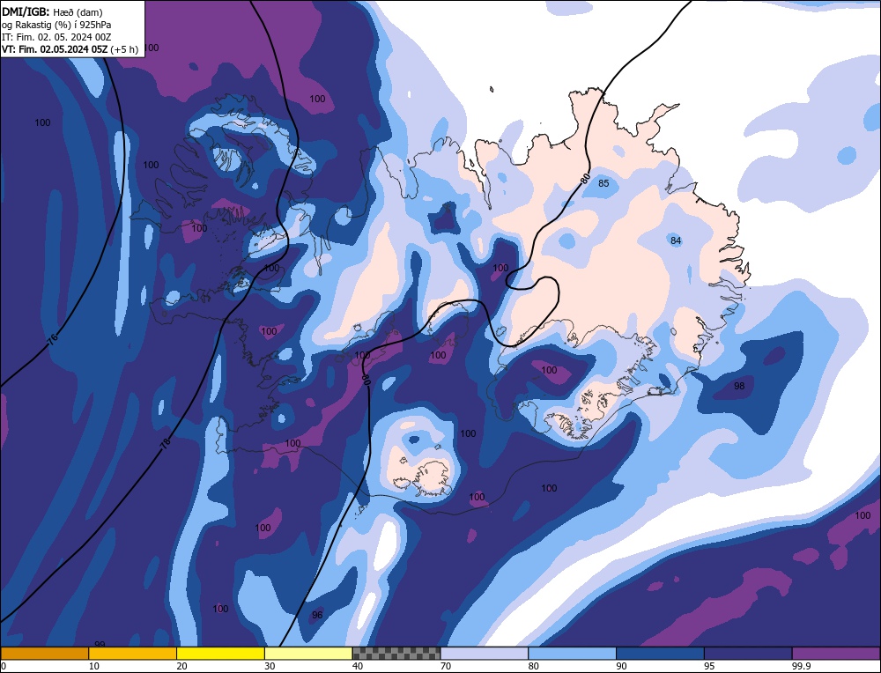
Task: Click the '99.9' legend scale tick label
Action: pos(803,666)
